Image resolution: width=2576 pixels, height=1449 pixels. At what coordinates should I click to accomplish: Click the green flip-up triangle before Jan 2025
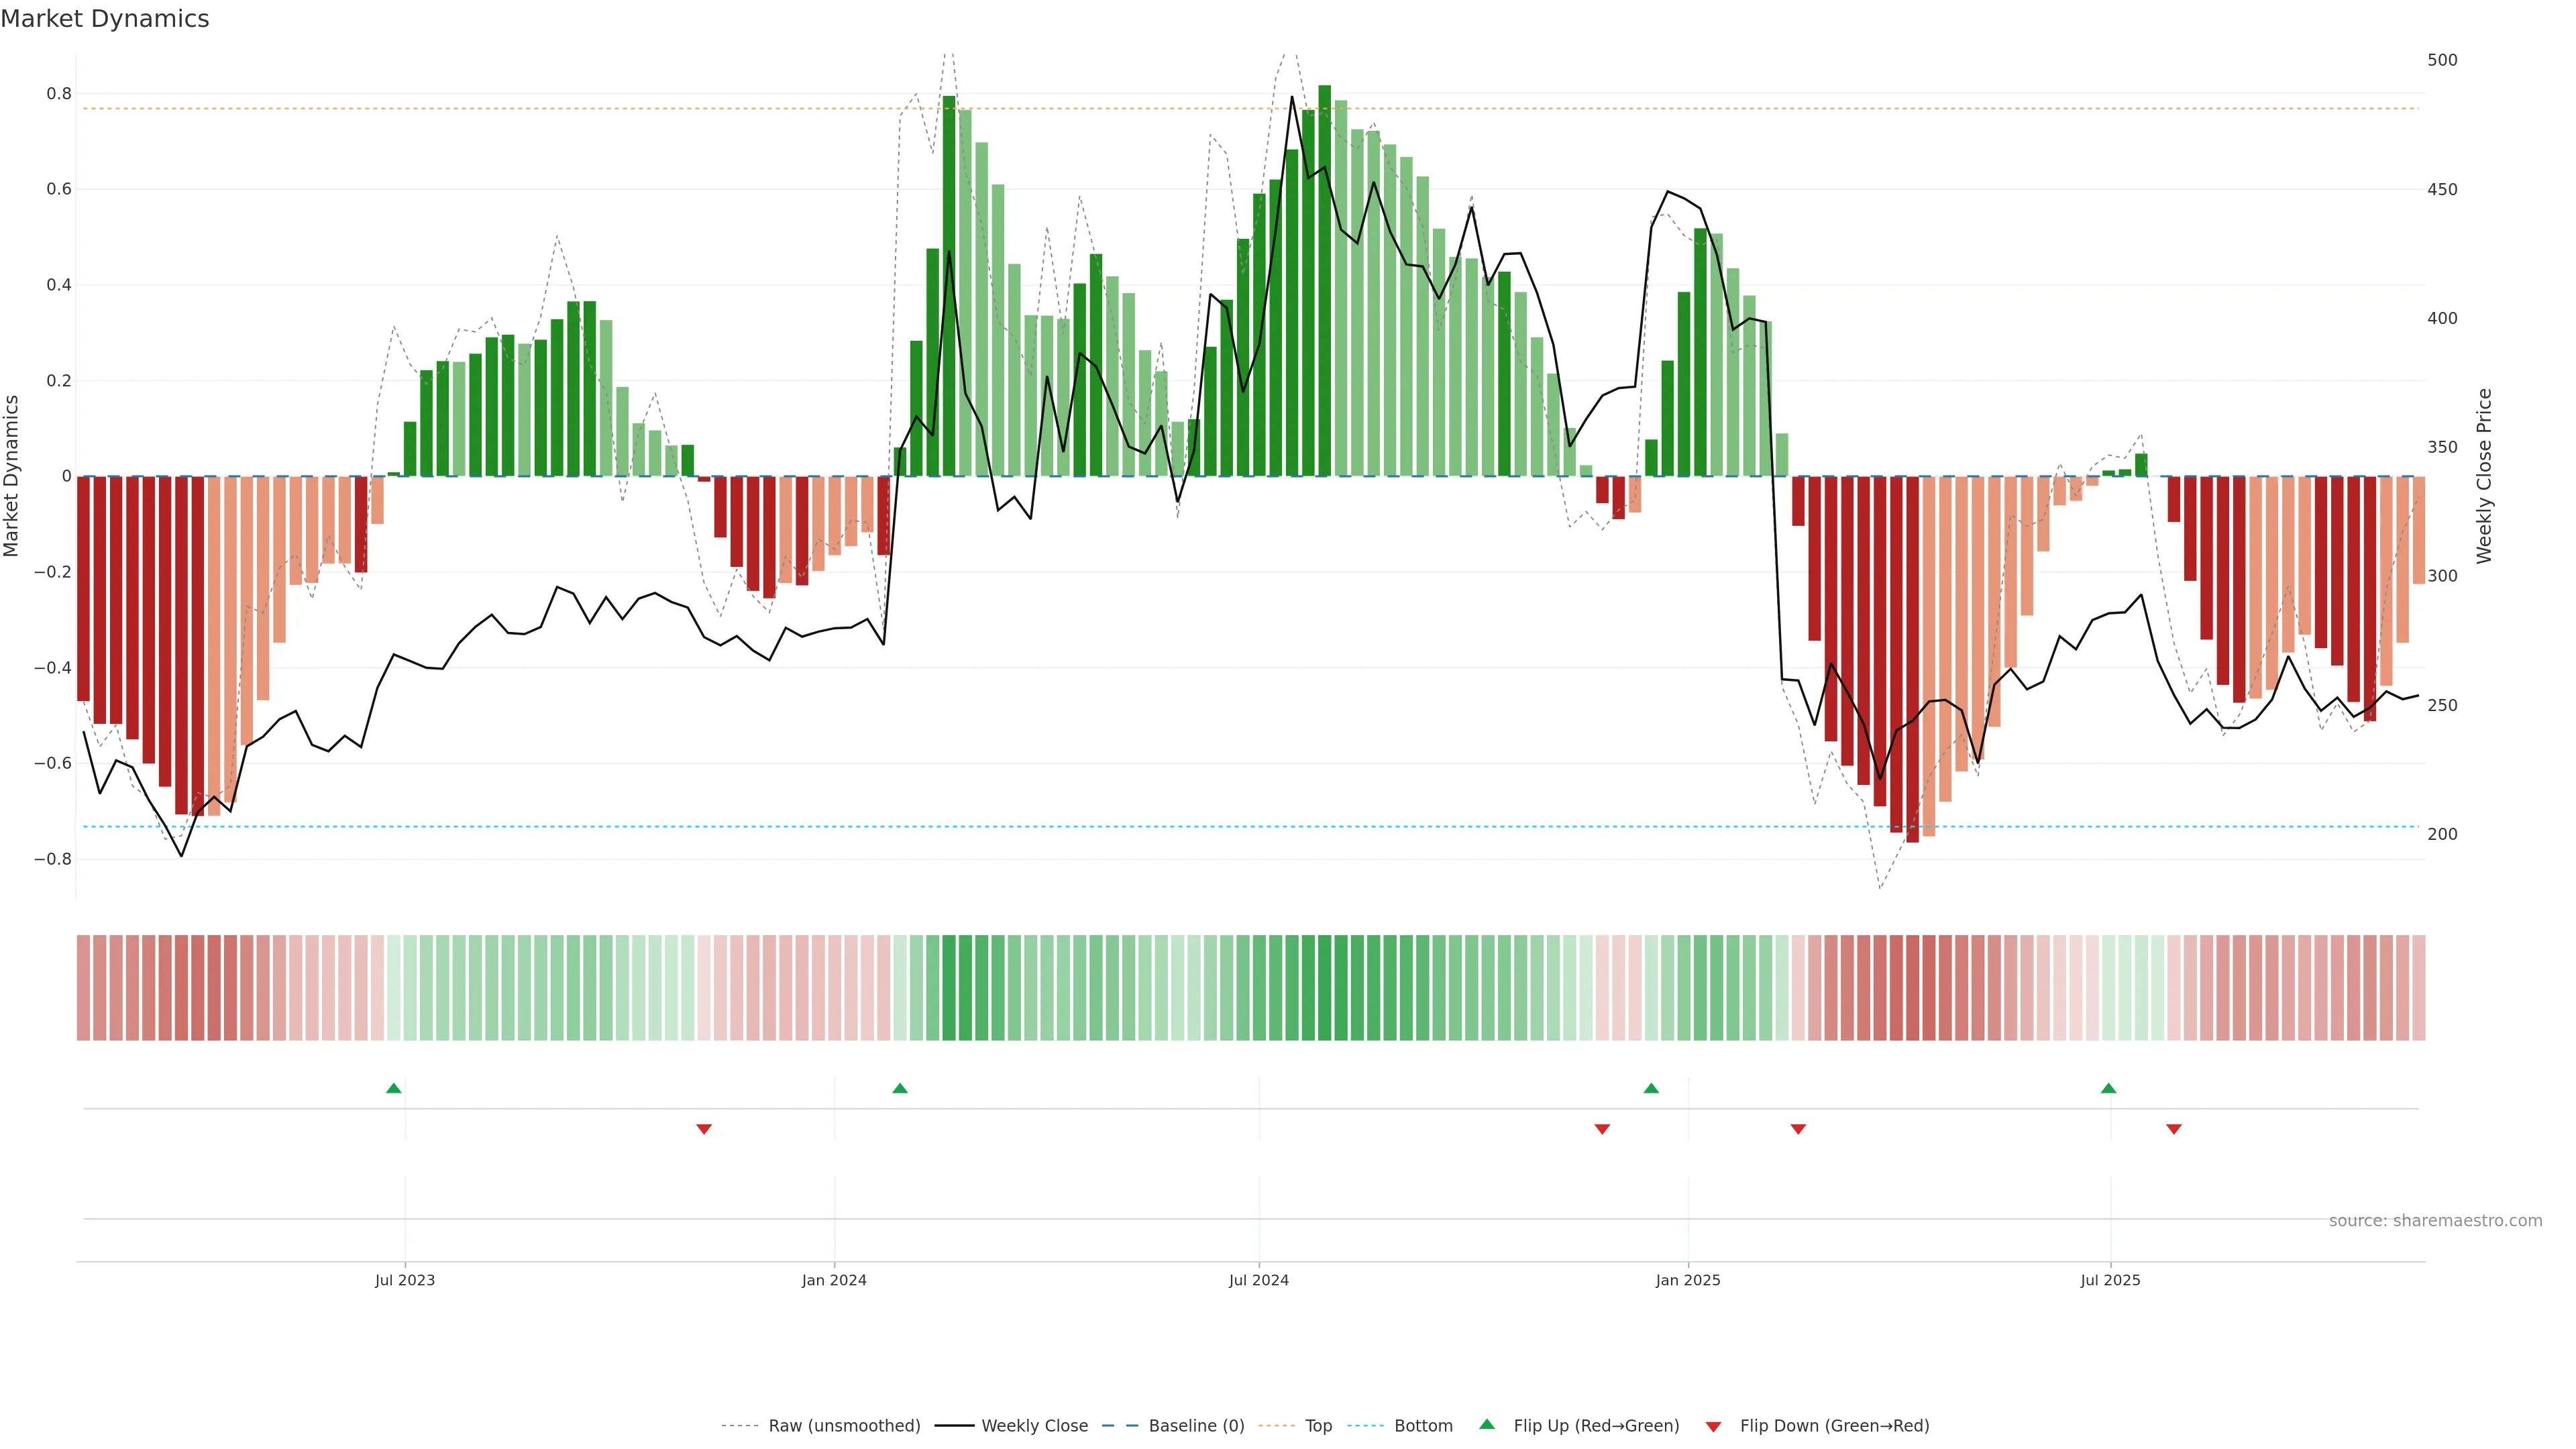pos(1651,1088)
